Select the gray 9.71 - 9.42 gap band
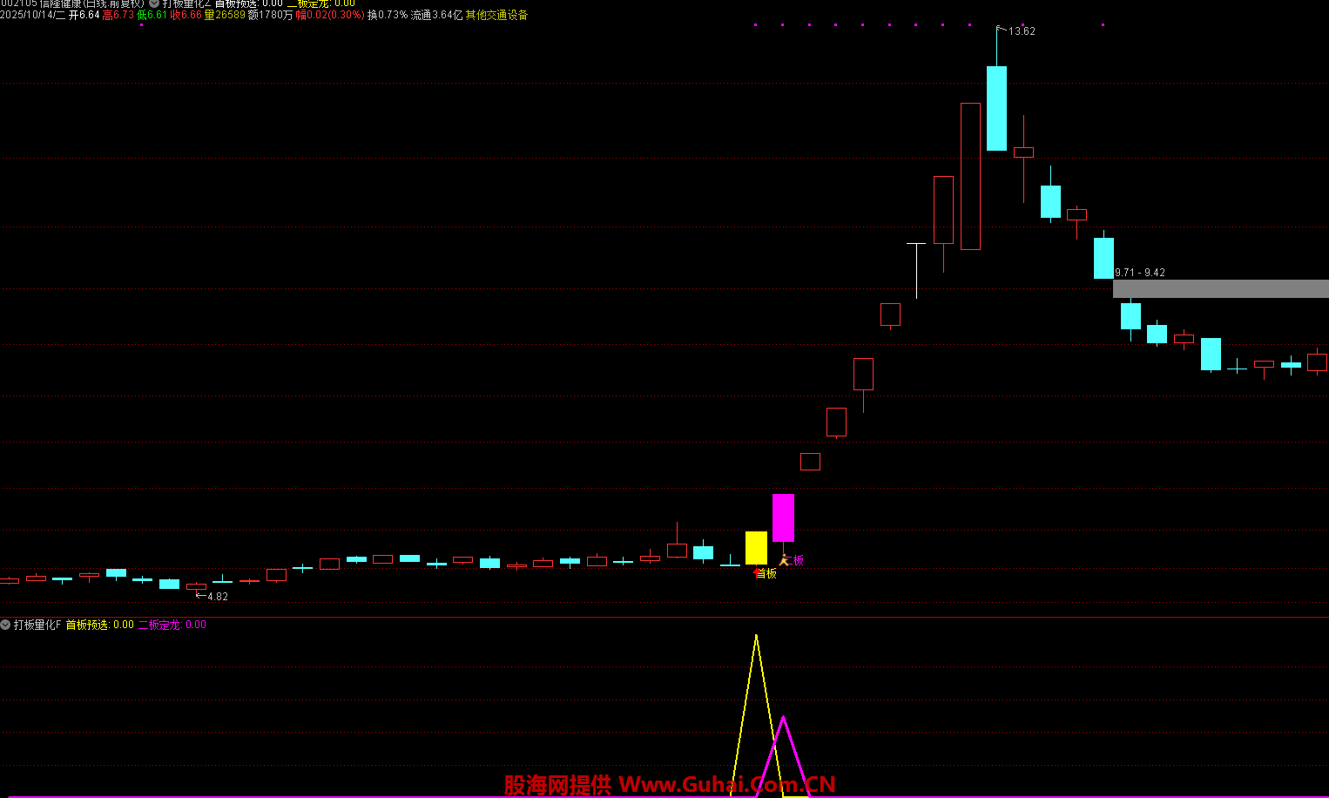Screen dimensions: 1329x798 coord(1220,288)
